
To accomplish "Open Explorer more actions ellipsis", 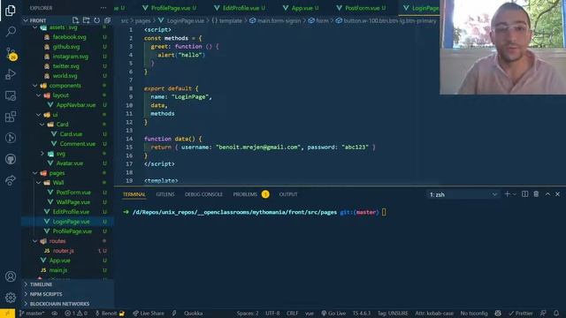I will click(x=103, y=8).
